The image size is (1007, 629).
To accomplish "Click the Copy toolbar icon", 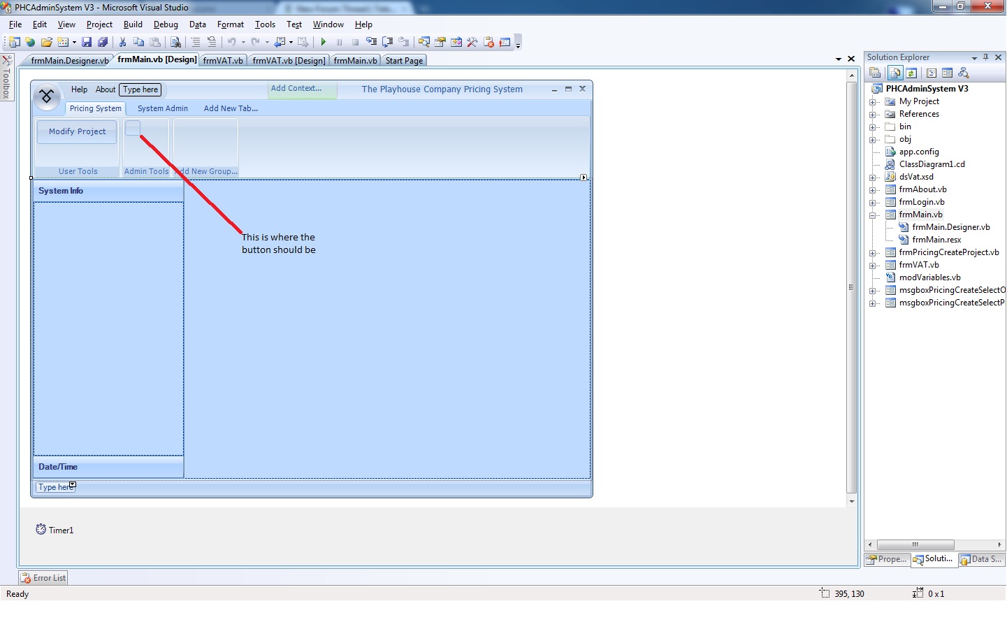I will pos(138,42).
